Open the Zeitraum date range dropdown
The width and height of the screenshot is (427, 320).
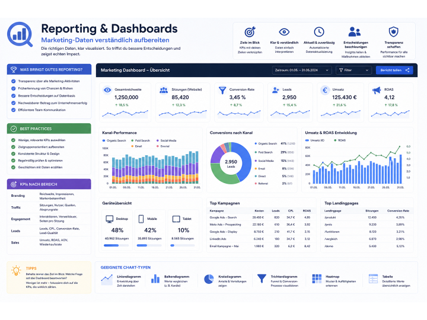302,70
